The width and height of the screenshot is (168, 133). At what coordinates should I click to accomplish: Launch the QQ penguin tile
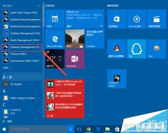(x=137, y=49)
